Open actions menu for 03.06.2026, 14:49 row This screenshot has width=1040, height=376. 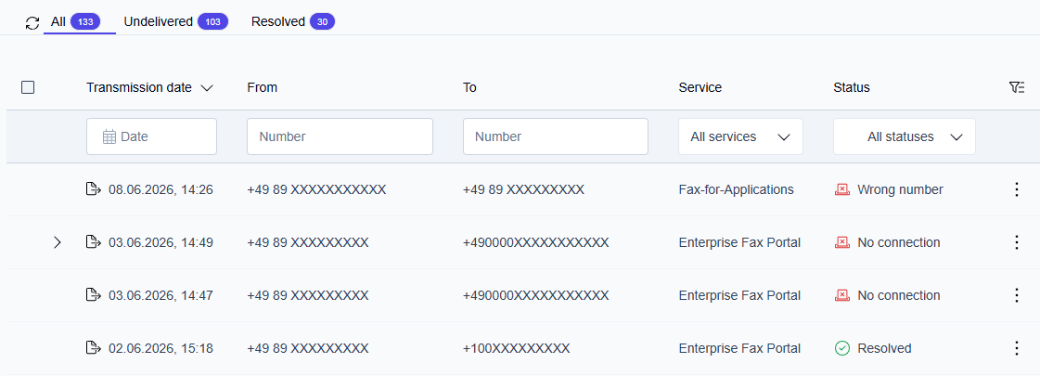click(1016, 242)
